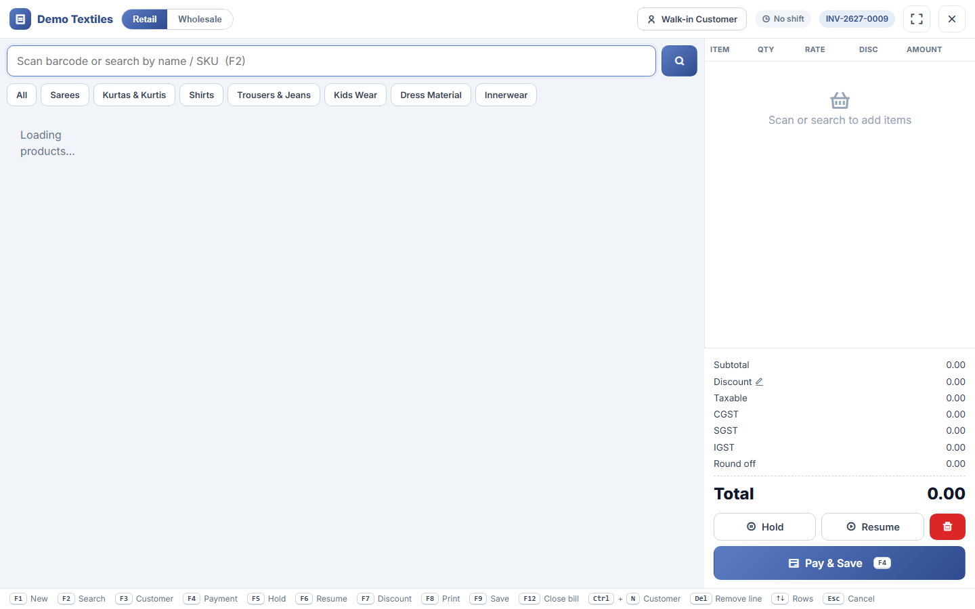This screenshot has width=975, height=609.
Task: Click invoice number INV-2627-0009
Action: click(857, 19)
